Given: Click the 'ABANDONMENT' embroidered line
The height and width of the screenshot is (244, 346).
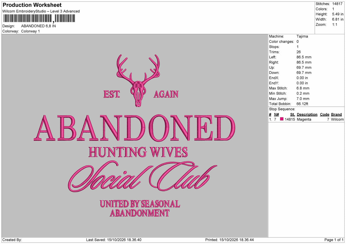Looking at the screenshot, I should point(140,213).
